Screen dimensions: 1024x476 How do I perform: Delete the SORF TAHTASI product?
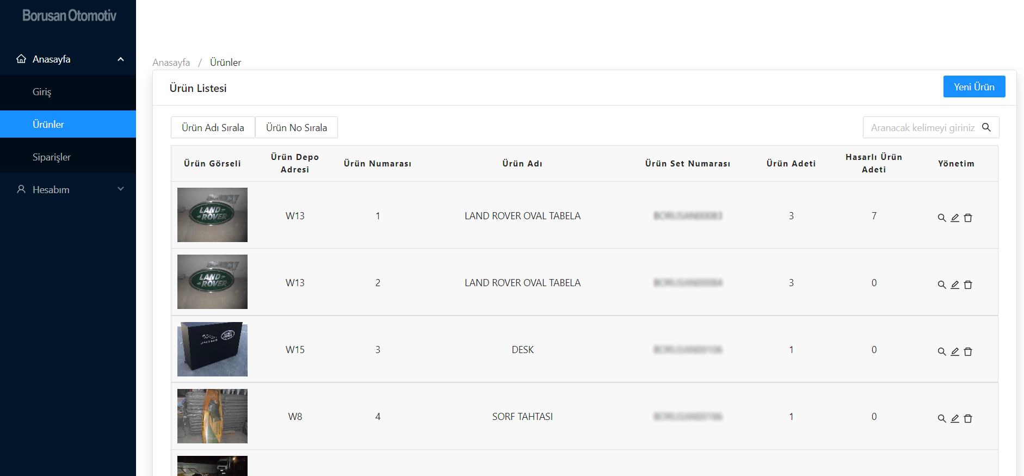coord(968,418)
